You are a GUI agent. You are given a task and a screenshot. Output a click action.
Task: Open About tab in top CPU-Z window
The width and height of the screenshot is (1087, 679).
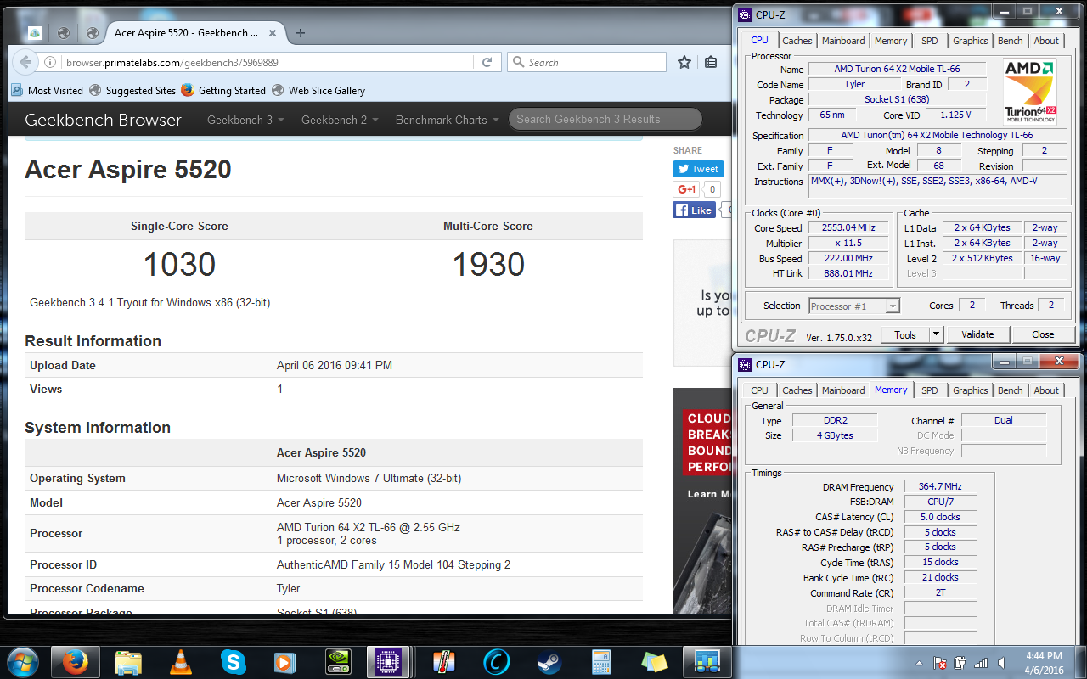1046,40
